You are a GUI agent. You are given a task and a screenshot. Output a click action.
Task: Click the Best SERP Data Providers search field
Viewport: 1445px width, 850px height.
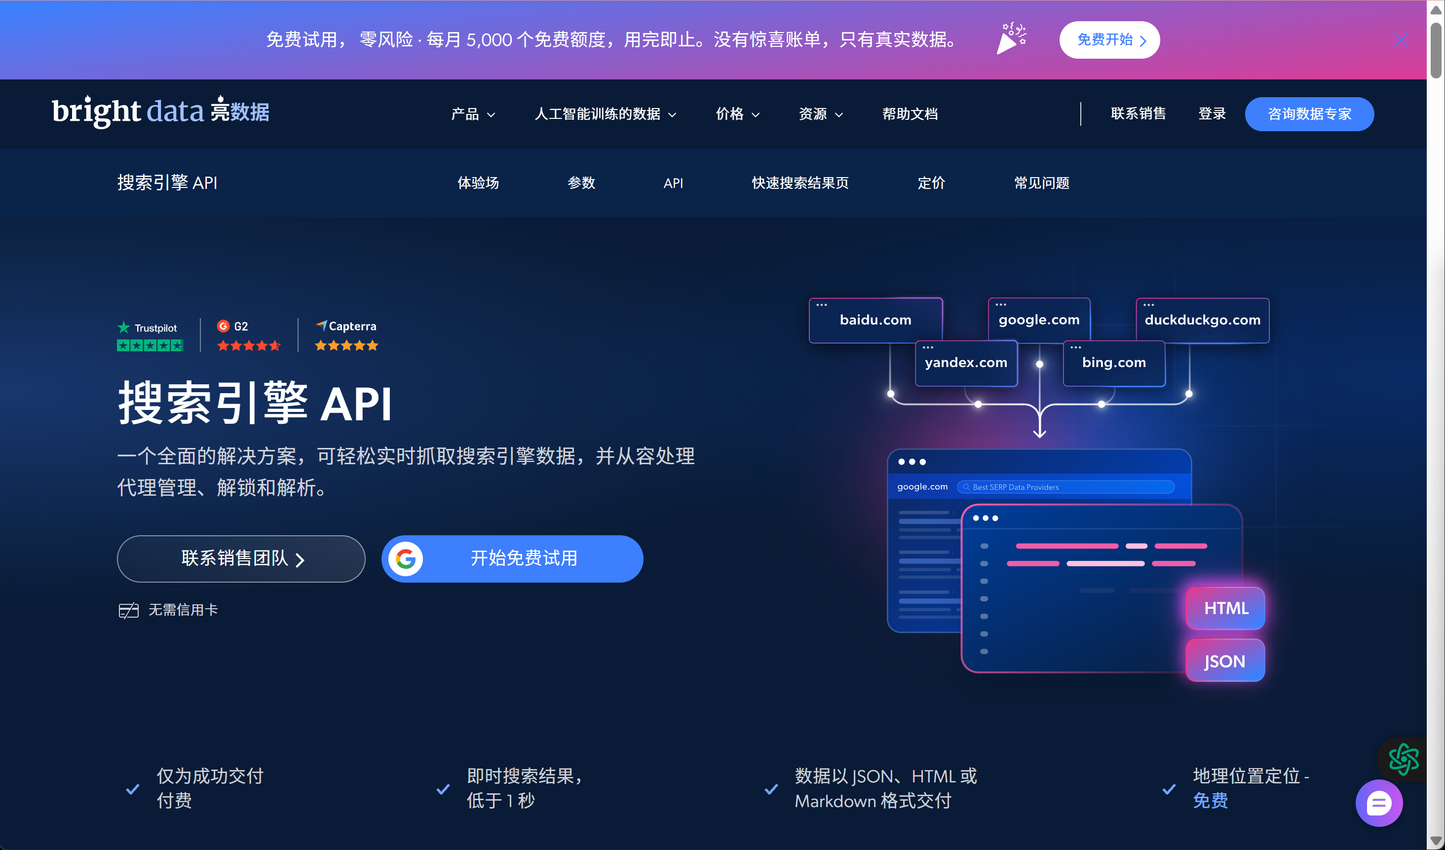(x=1065, y=487)
